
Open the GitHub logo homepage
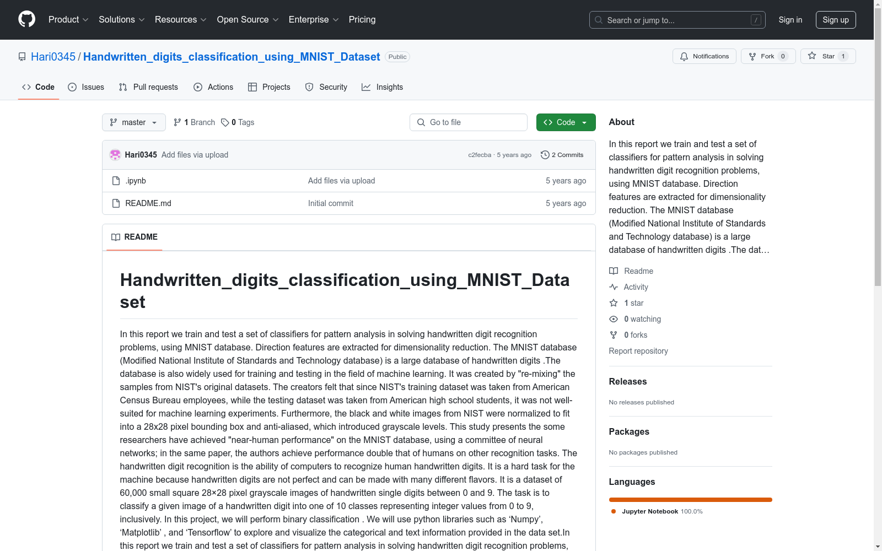click(x=26, y=19)
